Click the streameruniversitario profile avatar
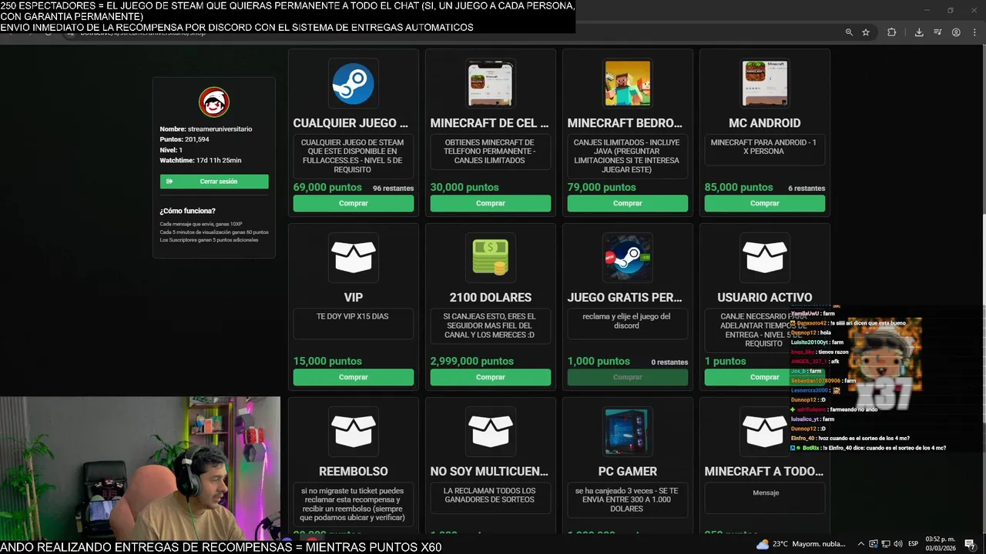 [x=214, y=102]
